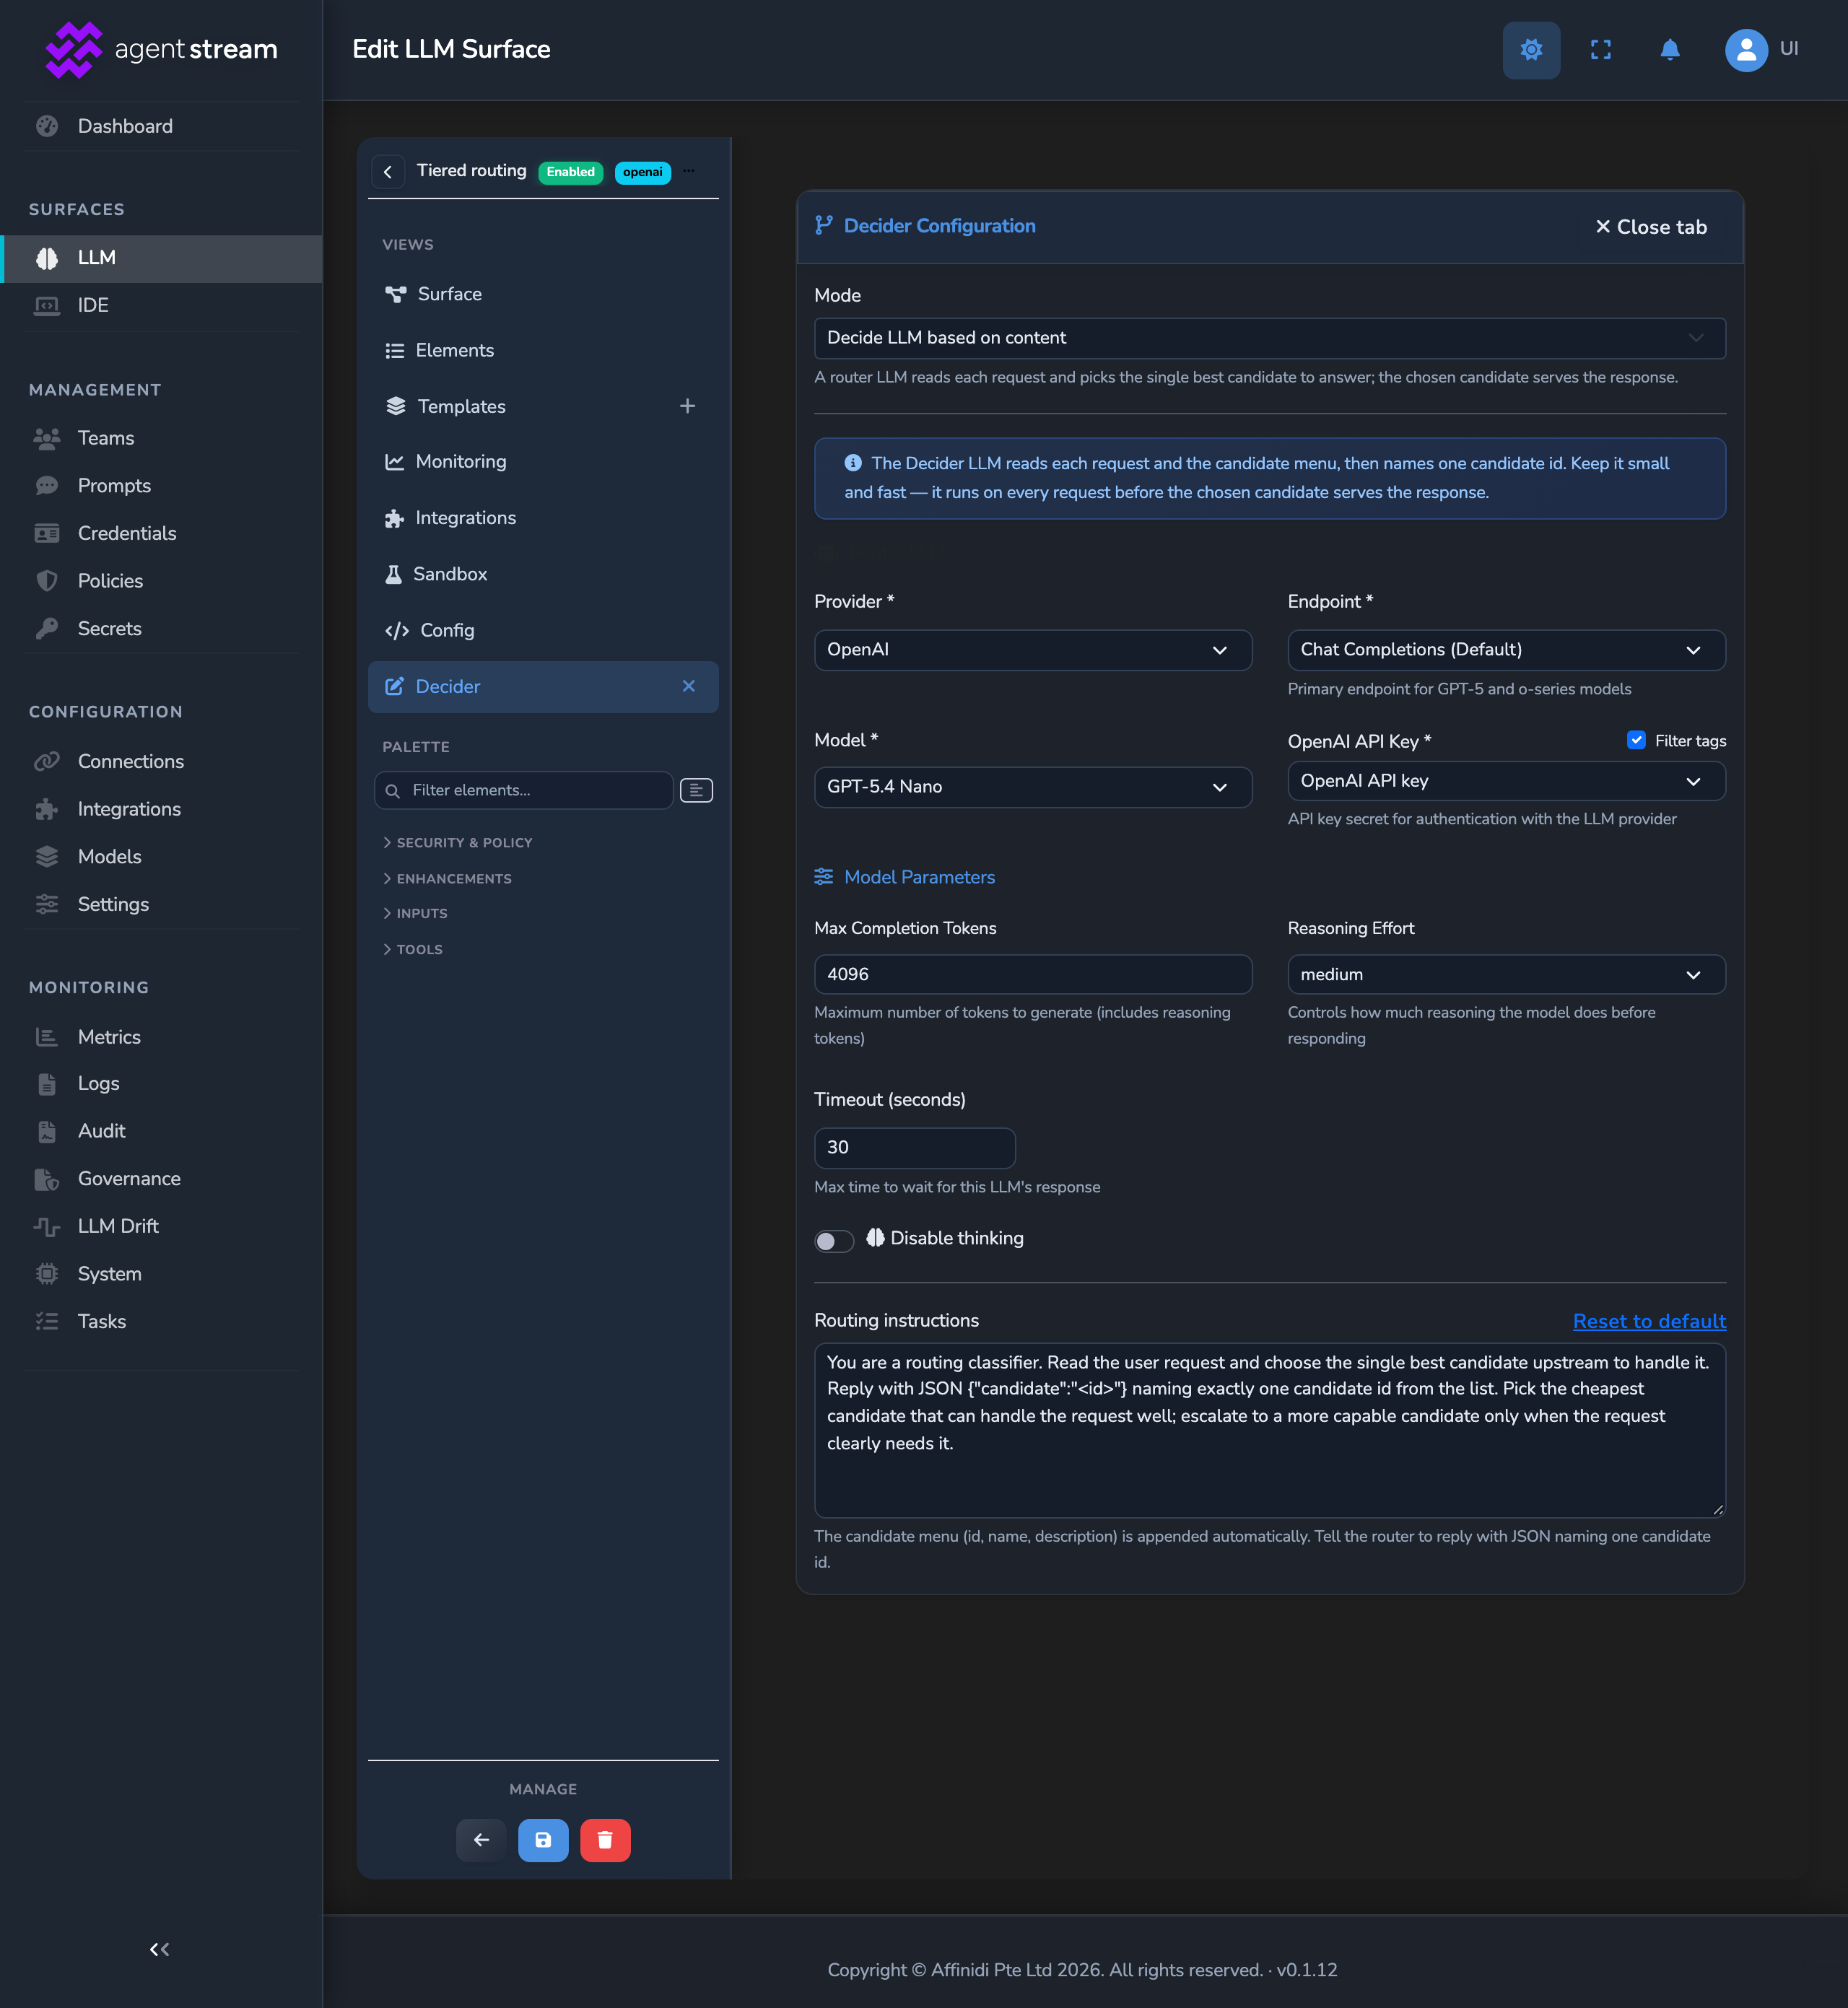This screenshot has width=1848, height=2008.
Task: Enter fullscreen mode via header icon
Action: [1600, 49]
